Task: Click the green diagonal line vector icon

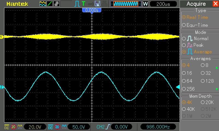Action: 50,4
